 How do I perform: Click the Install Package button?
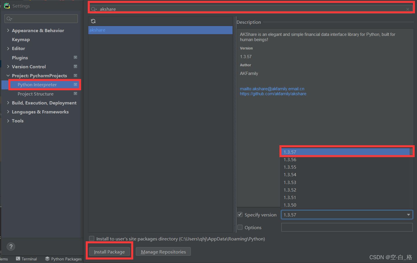109,252
